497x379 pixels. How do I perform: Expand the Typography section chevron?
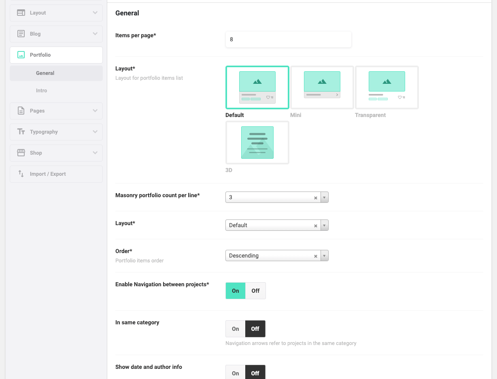(x=95, y=132)
